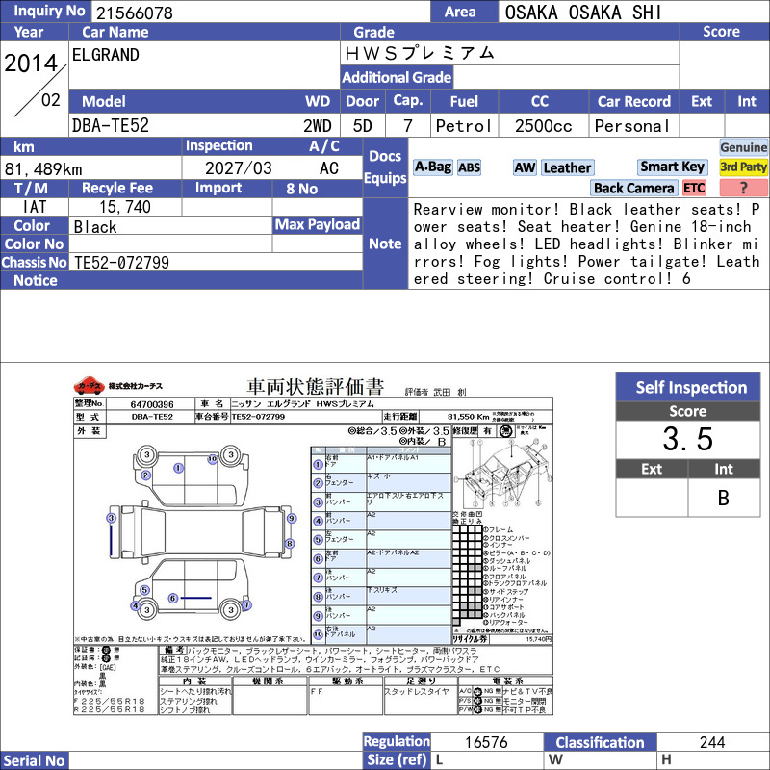Click the Leather equipment badge
The image size is (770, 770).
point(567,167)
